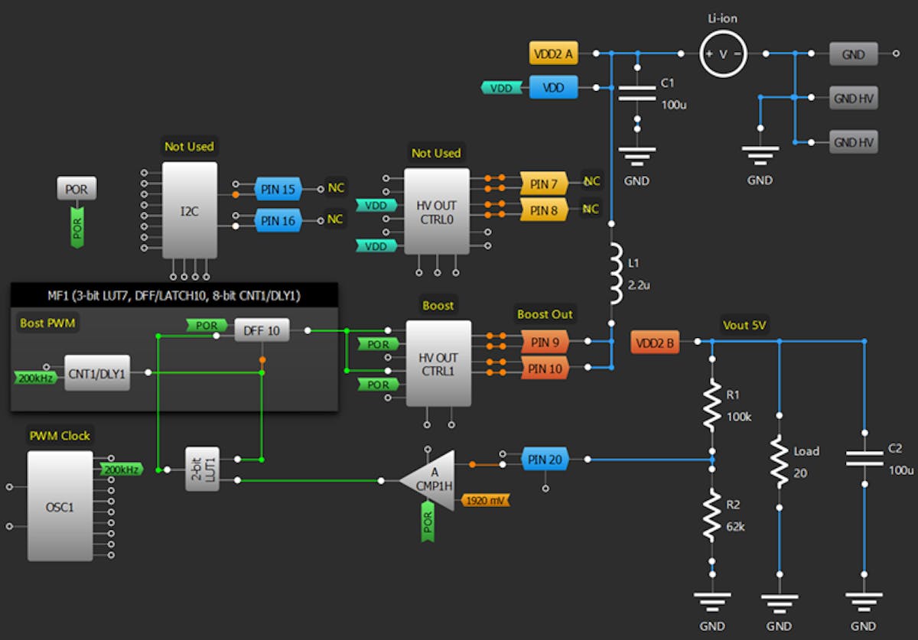This screenshot has width=918, height=640.
Task: Select the HV OUT CTRL1 block
Action: pyautogui.click(x=439, y=364)
